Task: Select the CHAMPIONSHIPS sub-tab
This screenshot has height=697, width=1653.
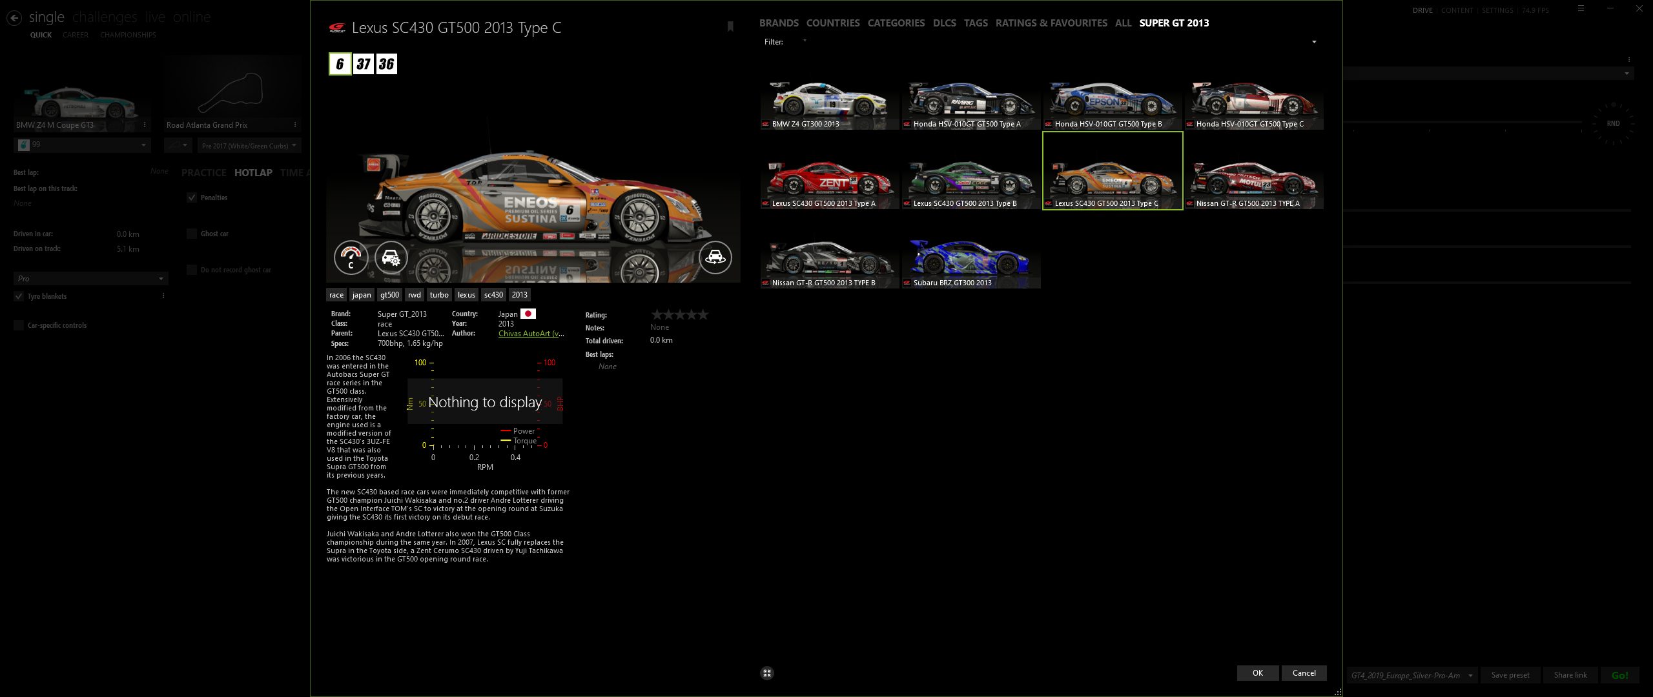Action: click(128, 35)
